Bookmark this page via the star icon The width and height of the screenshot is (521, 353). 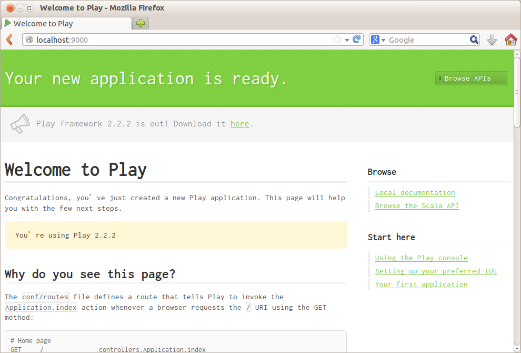tap(337, 40)
